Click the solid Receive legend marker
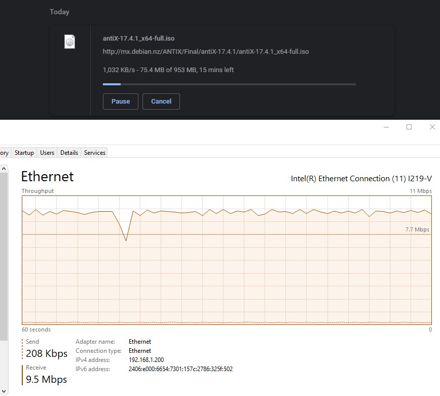This screenshot has height=396, width=440. (x=23, y=375)
